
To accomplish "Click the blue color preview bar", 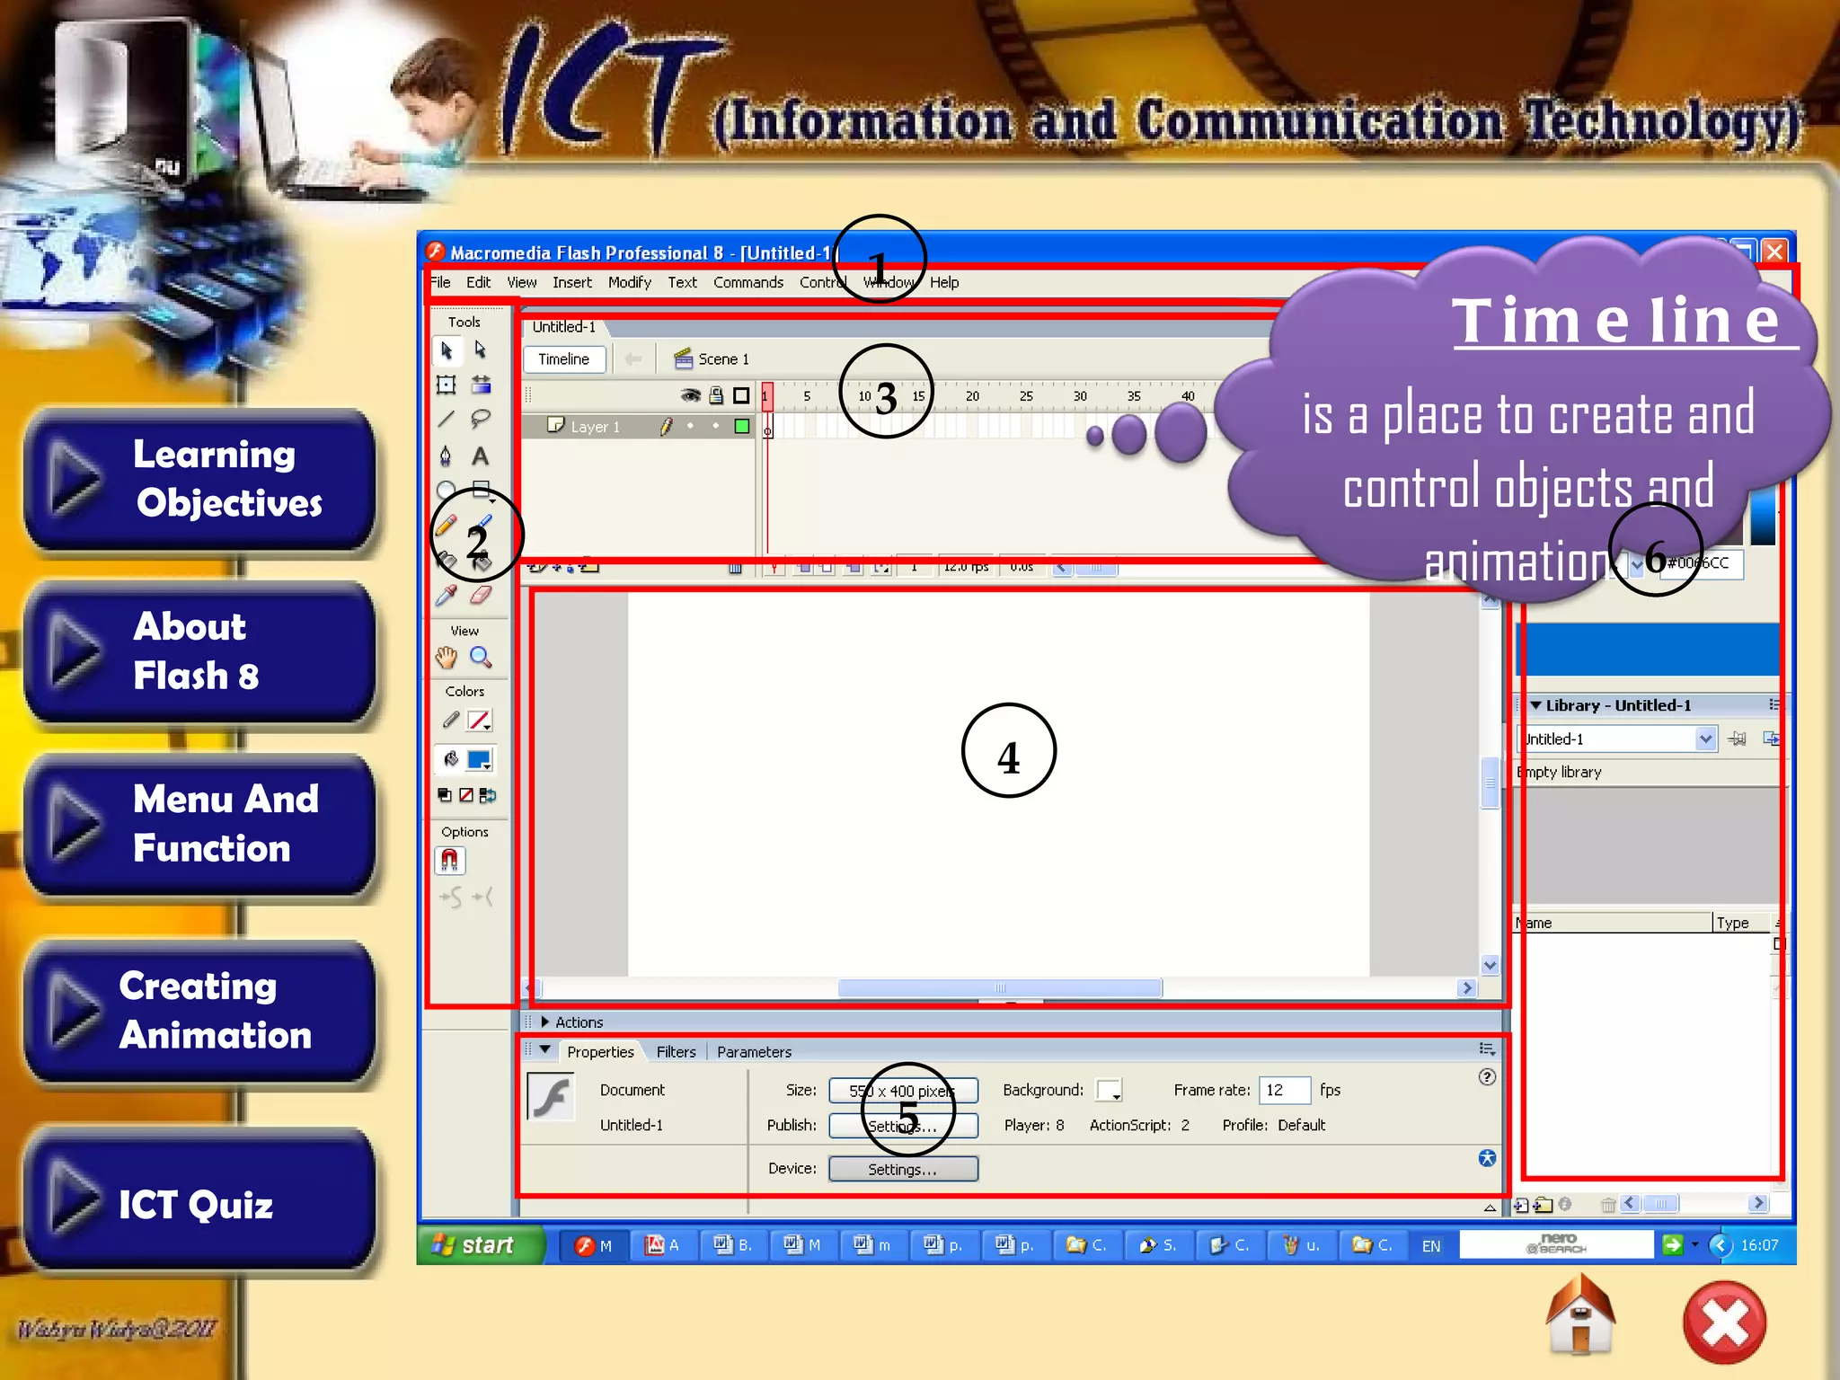I will [x=1648, y=649].
